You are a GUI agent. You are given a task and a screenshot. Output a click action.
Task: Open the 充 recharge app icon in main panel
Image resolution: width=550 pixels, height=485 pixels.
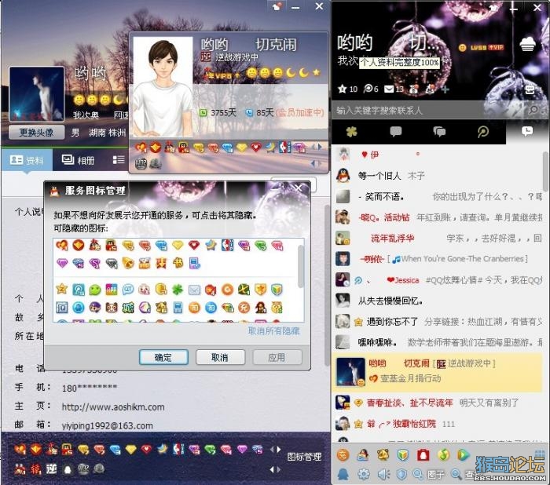click(343, 455)
